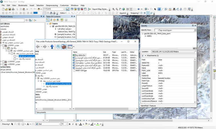
Task: Activate the Identify tool
Action: click(x=159, y=9)
